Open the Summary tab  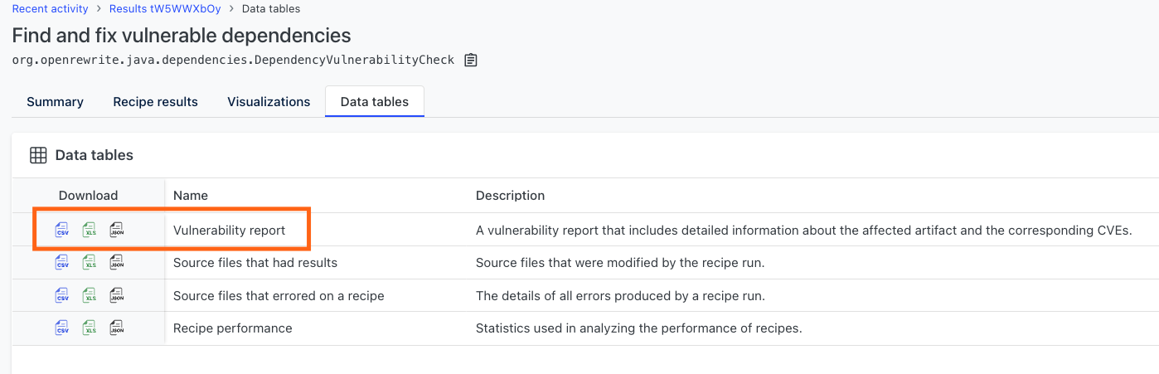click(x=55, y=101)
